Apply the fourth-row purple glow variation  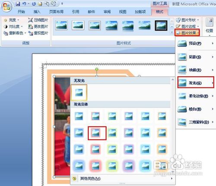point(129,166)
